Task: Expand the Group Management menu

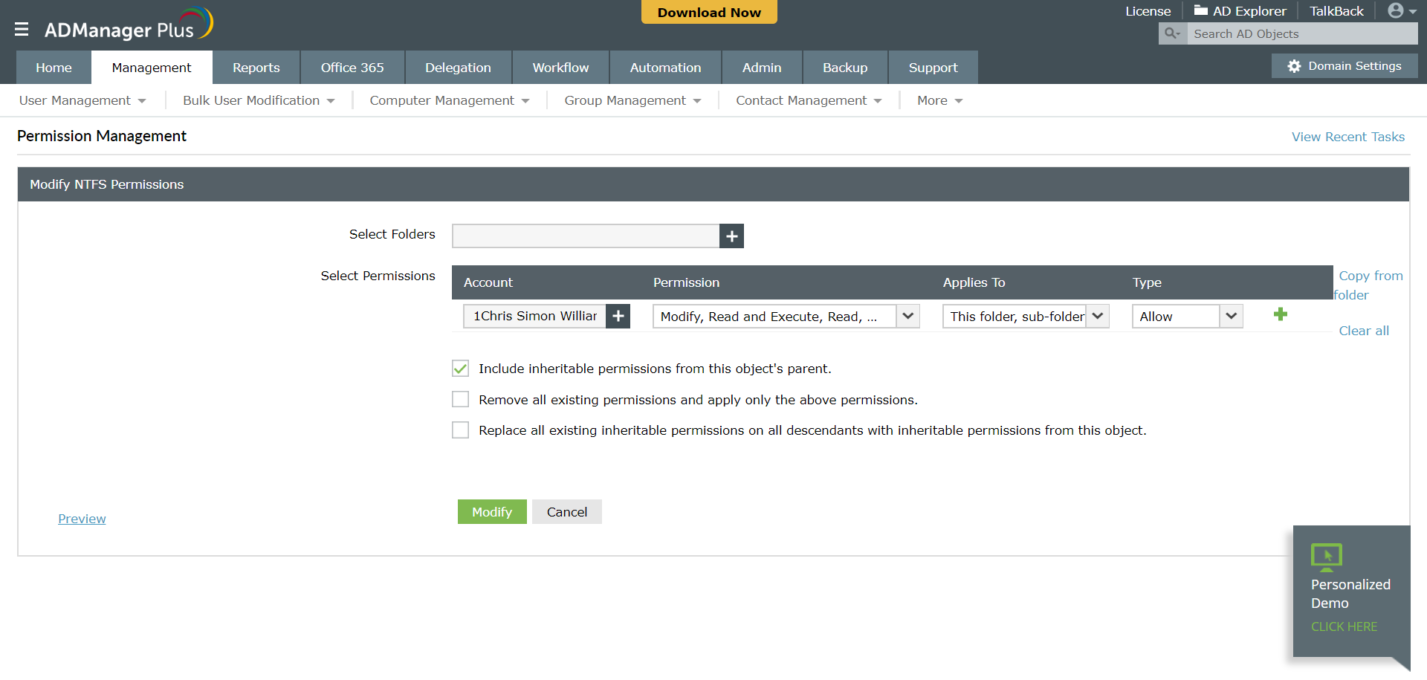Action: pyautogui.click(x=632, y=100)
